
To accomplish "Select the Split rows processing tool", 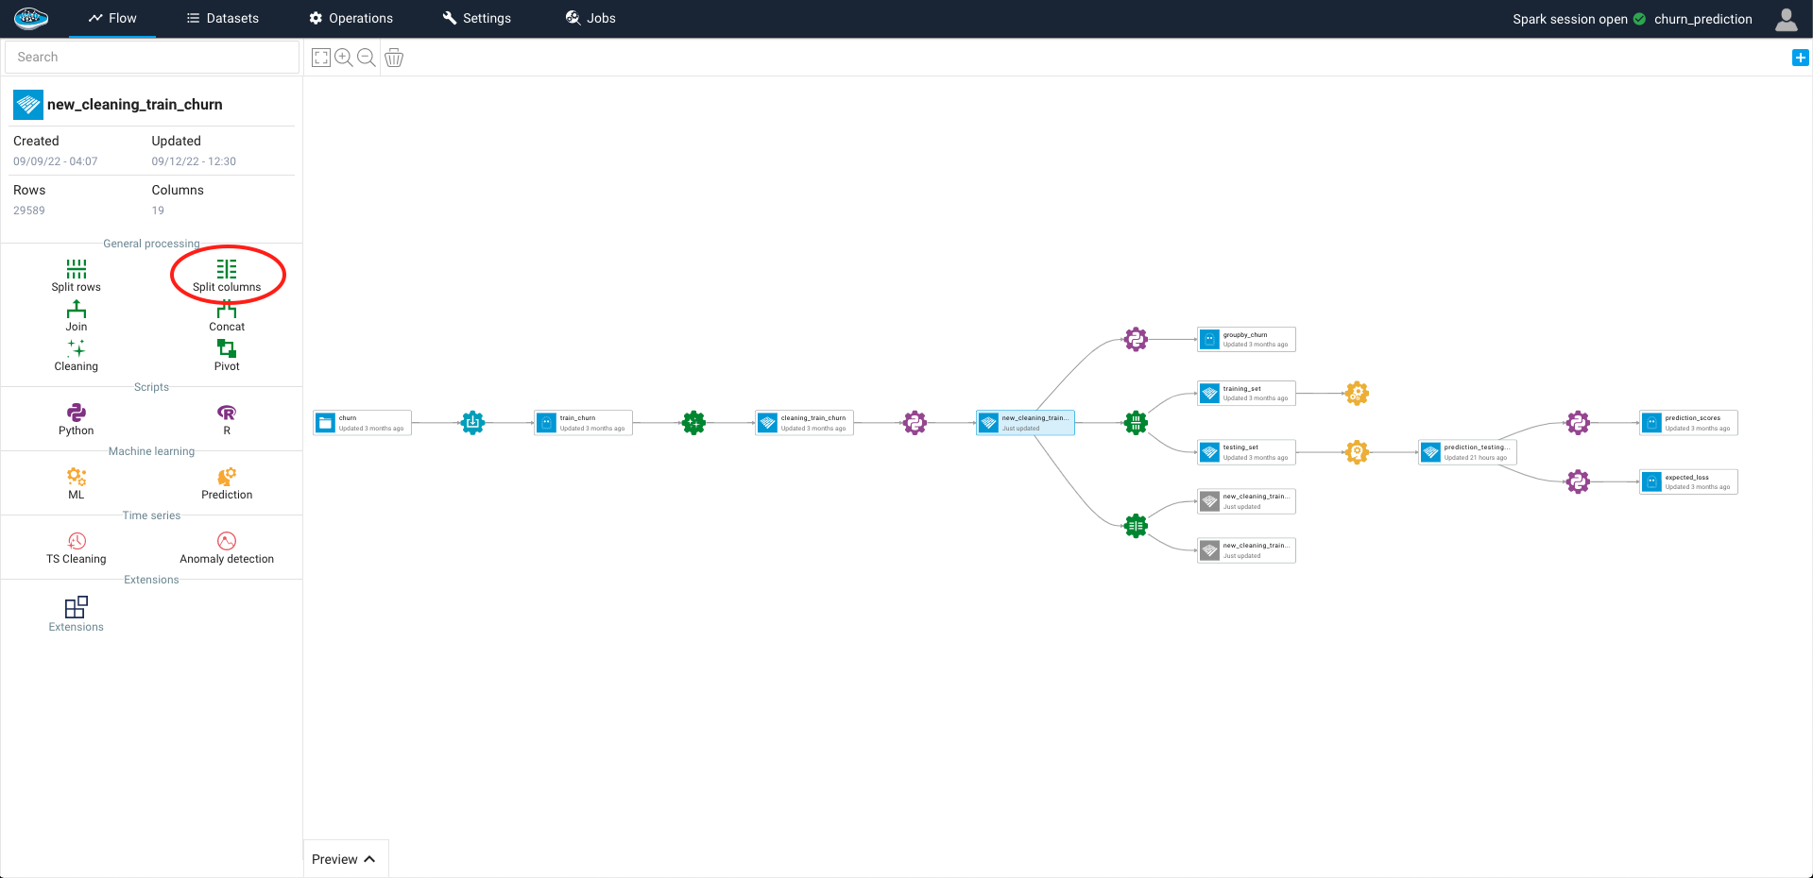I will (x=76, y=275).
